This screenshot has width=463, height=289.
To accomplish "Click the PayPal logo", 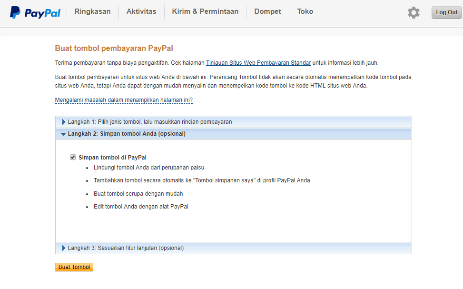I will click(x=35, y=12).
